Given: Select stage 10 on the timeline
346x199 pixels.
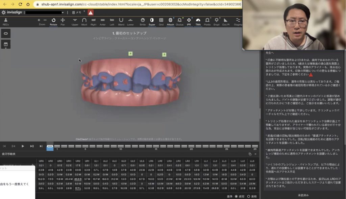Looking at the screenshot, I should [x=121, y=146].
